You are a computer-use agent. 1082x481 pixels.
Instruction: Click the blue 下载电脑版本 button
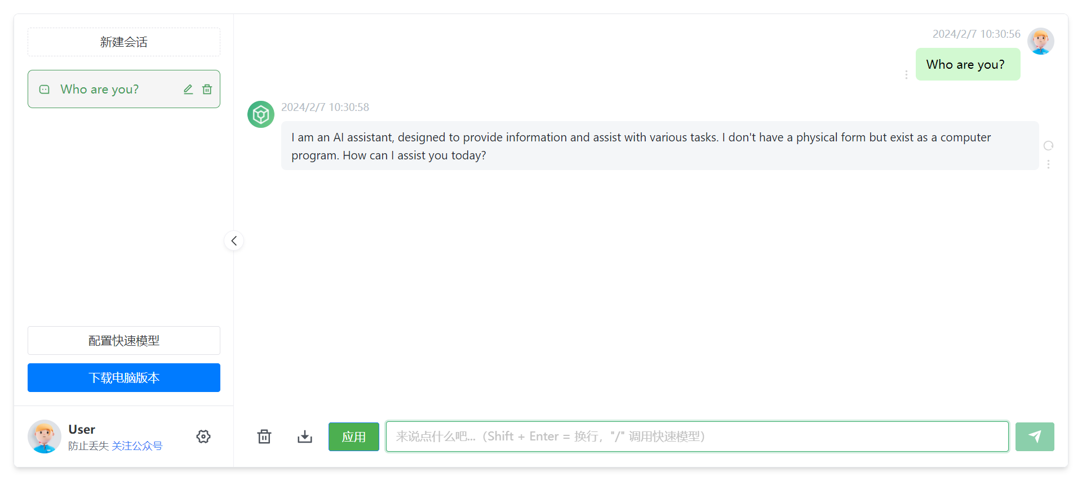tap(124, 377)
